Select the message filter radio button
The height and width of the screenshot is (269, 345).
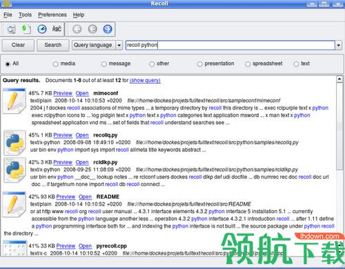104,64
